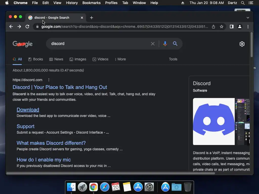This screenshot has width=259, height=194.
Task: Select the All results tab
Action: pyautogui.click(x=17, y=59)
